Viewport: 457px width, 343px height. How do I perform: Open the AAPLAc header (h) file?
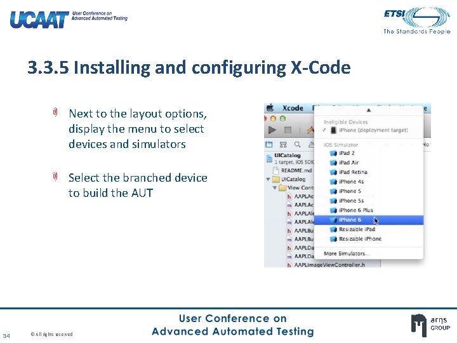pos(300,196)
